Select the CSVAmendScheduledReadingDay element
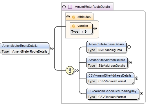 point(113,94)
